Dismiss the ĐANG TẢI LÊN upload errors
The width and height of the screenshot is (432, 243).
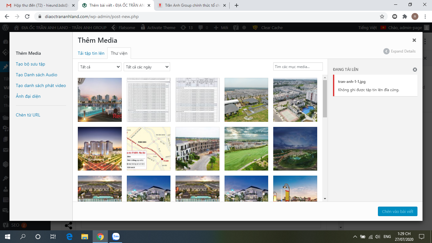pyautogui.click(x=415, y=70)
